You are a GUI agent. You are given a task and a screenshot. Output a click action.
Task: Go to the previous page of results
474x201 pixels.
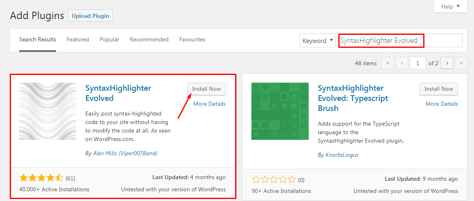tap(402, 63)
